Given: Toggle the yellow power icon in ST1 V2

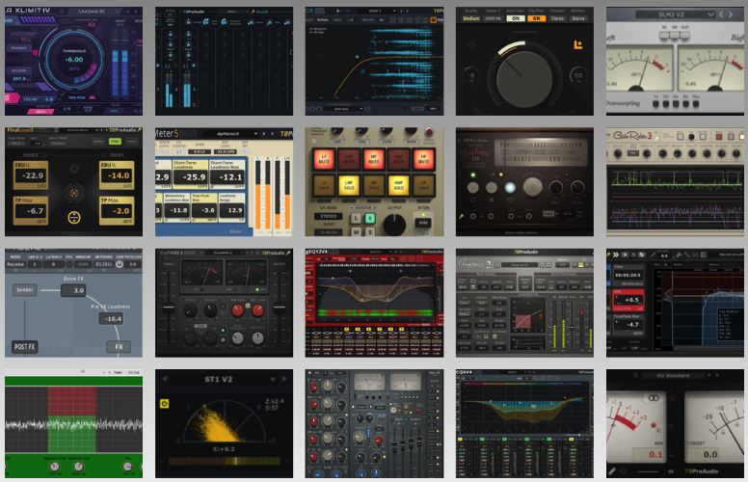Looking at the screenshot, I should tap(164, 404).
